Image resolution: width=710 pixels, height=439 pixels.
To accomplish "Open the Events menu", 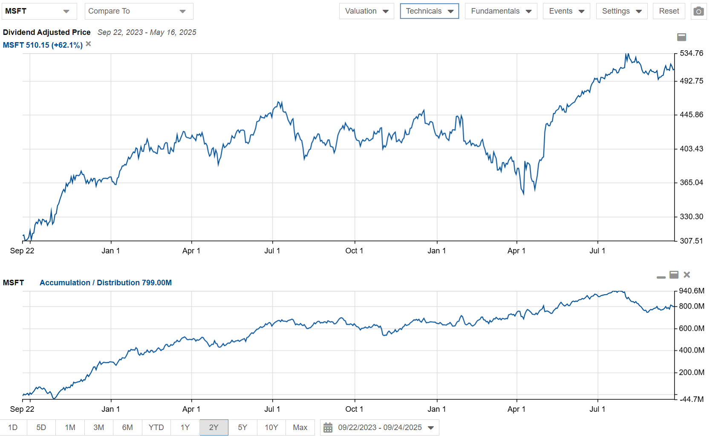I will [566, 11].
